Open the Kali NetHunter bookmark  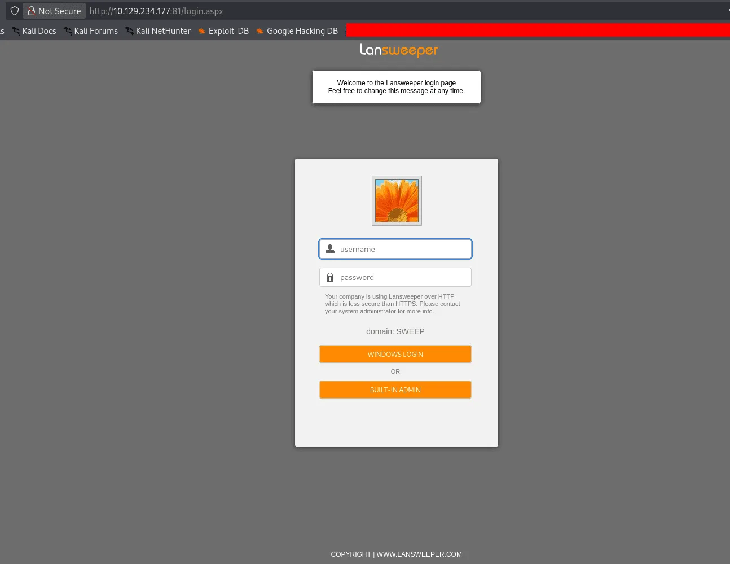(158, 31)
